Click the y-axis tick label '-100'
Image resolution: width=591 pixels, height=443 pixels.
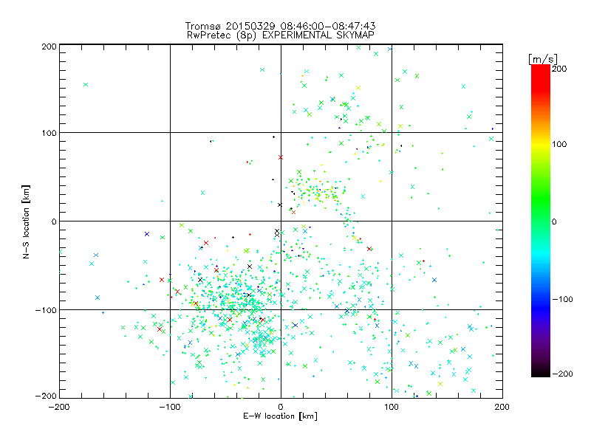click(46, 310)
